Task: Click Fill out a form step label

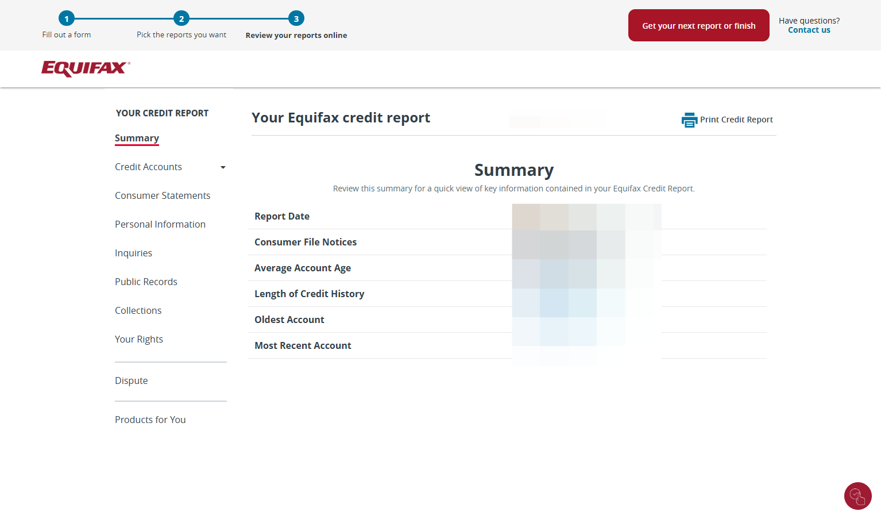Action: pos(67,34)
